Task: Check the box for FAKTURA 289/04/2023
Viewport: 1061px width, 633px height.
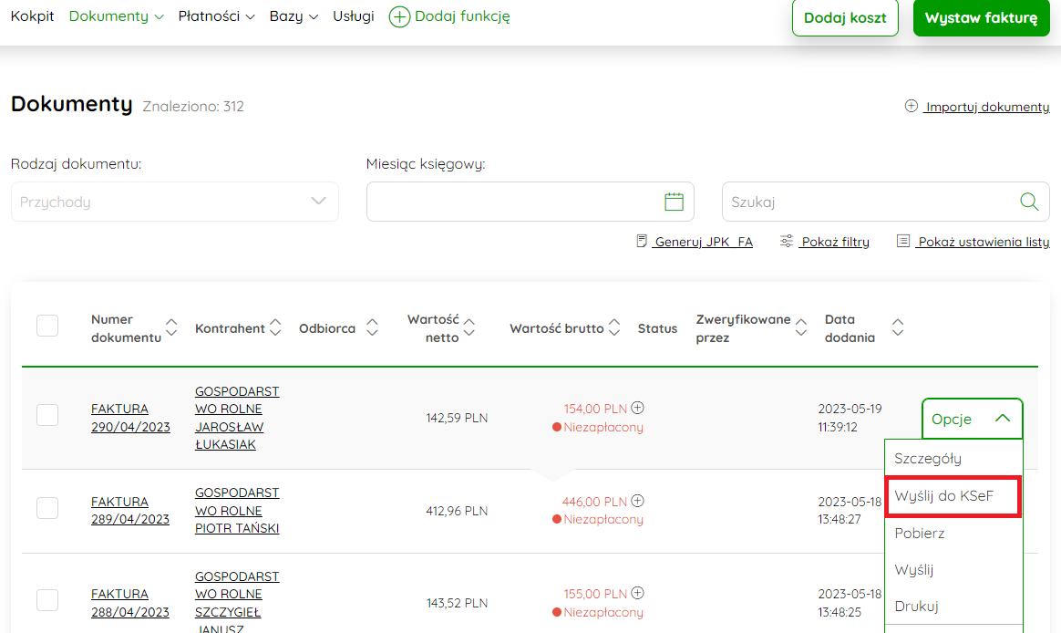Action: (47, 508)
